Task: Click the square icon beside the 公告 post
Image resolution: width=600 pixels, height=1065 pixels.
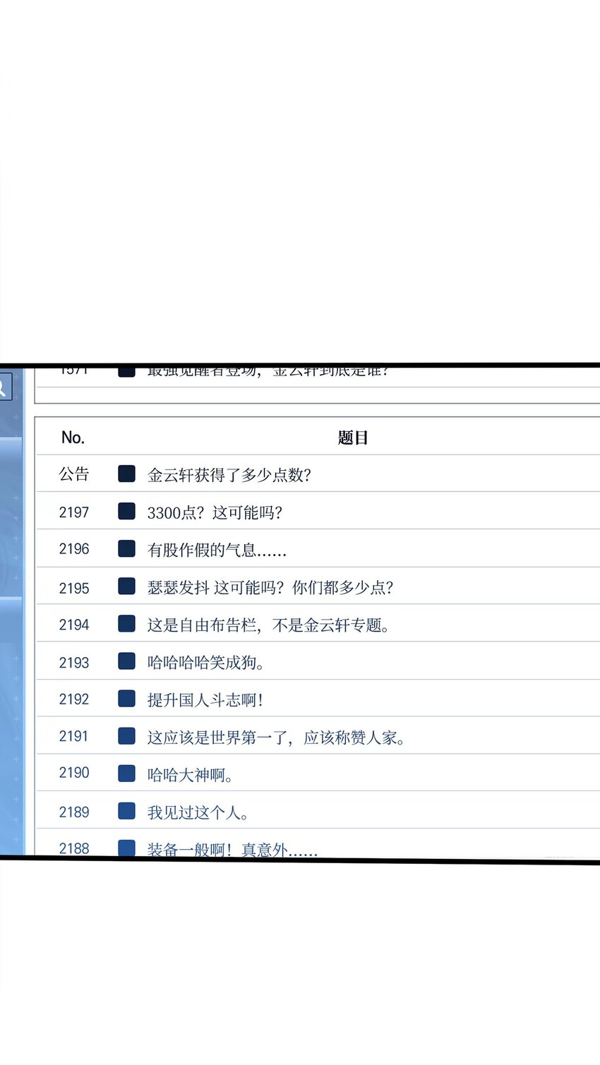Action: coord(126,474)
